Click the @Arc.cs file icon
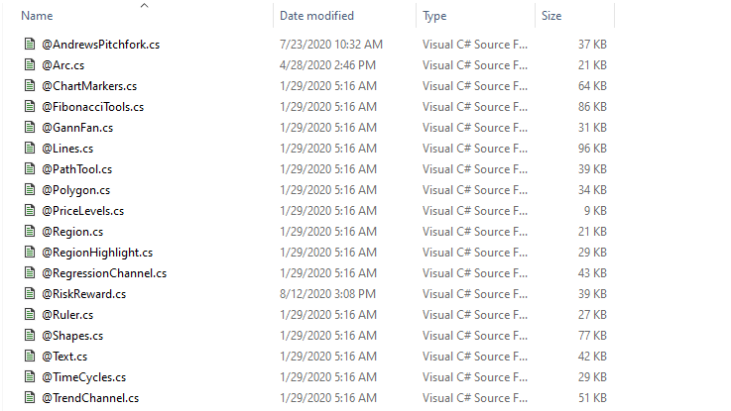 [x=30, y=65]
